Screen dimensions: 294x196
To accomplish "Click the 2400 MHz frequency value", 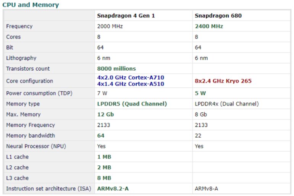I will [209, 26].
